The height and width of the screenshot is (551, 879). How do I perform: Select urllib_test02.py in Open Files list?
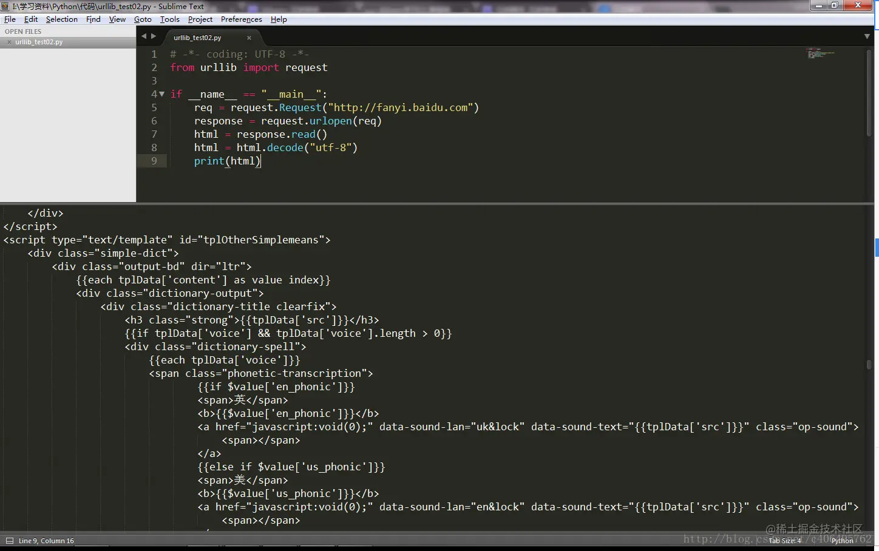68,42
